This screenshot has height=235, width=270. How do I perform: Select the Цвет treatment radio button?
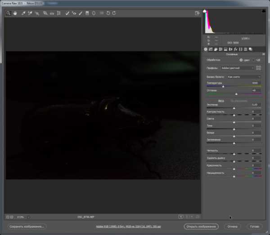point(241,60)
